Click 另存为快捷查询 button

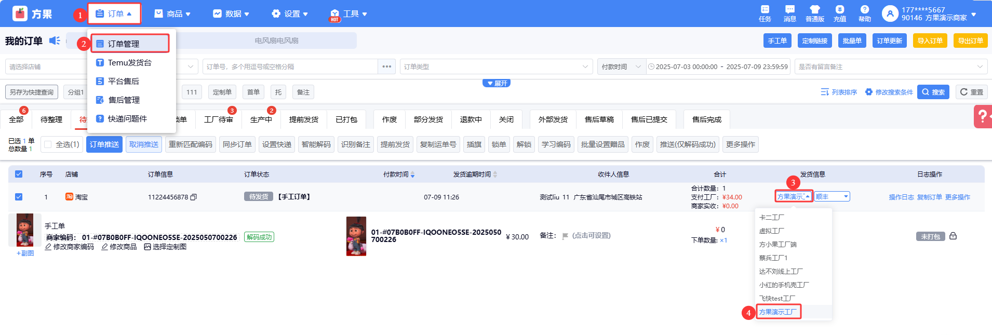click(32, 92)
